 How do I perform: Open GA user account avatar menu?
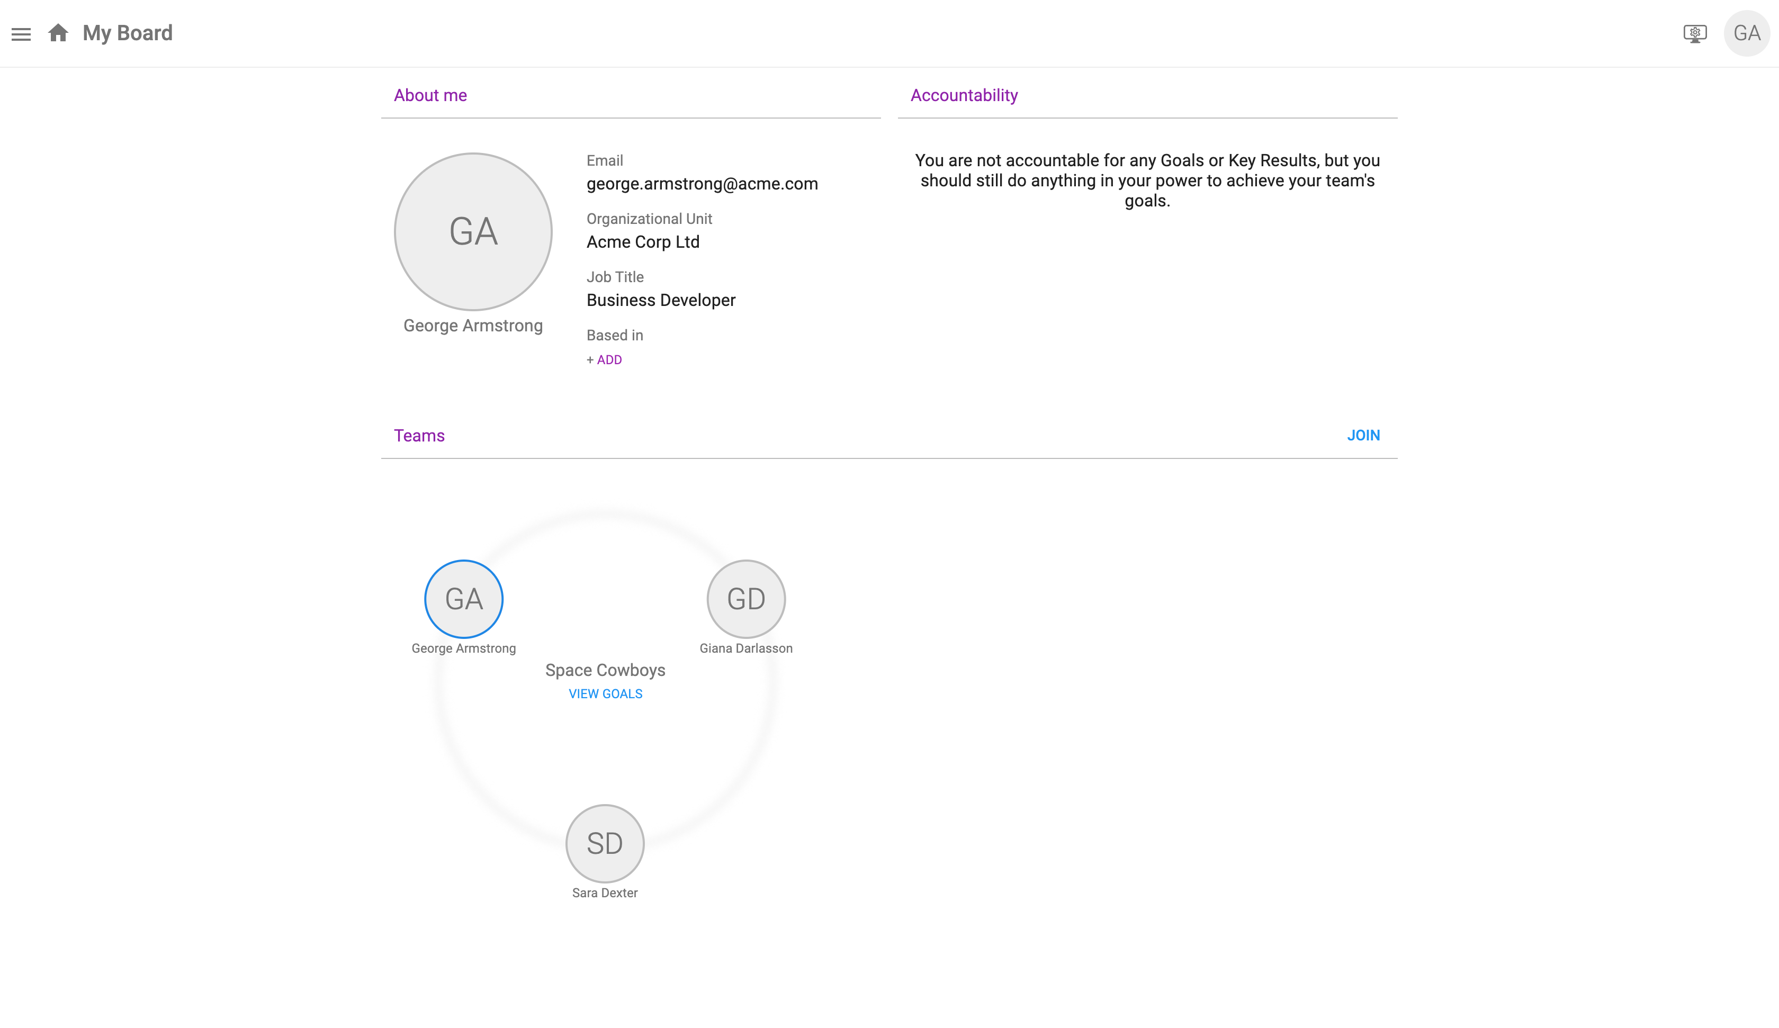(x=1747, y=33)
